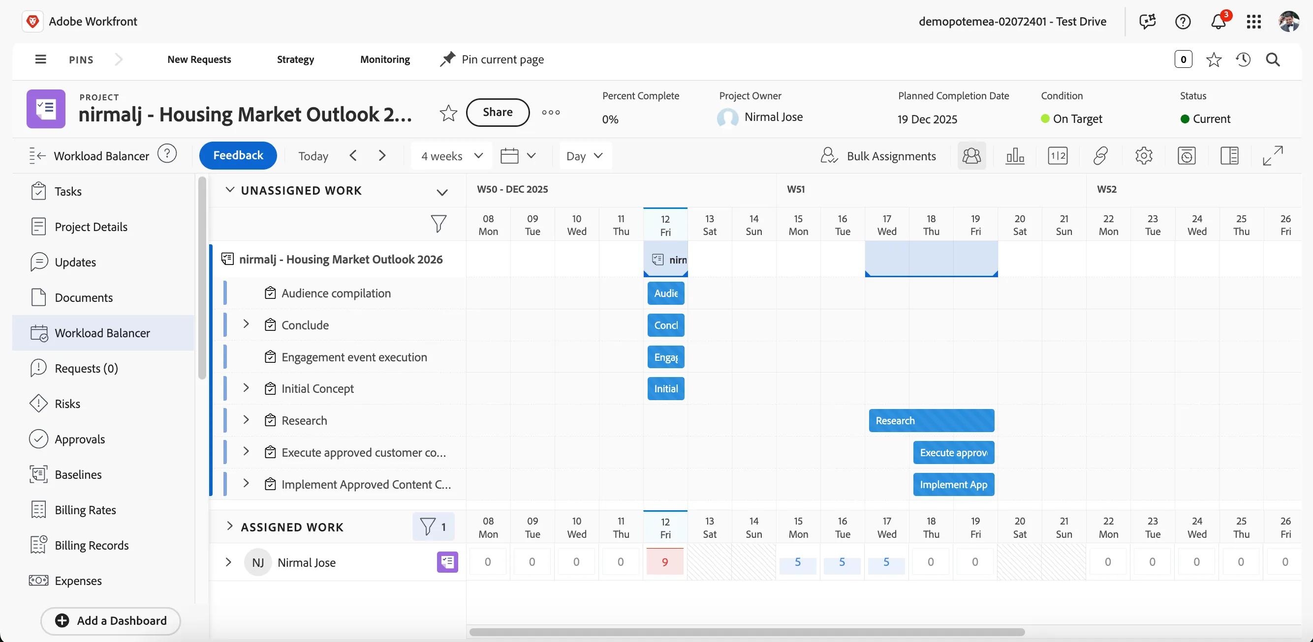The width and height of the screenshot is (1313, 642).
Task: Toggle the 1|2 hours display icon
Action: 1058,155
